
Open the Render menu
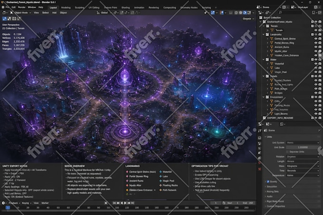[x=22, y=7]
